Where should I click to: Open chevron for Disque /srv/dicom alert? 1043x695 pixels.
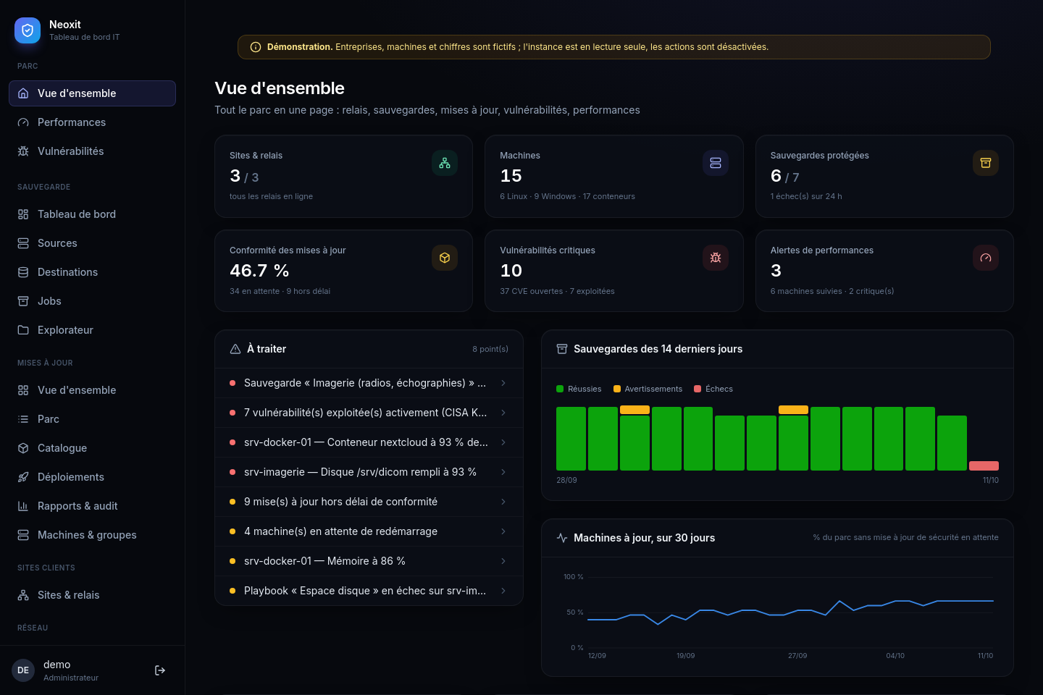[503, 472]
